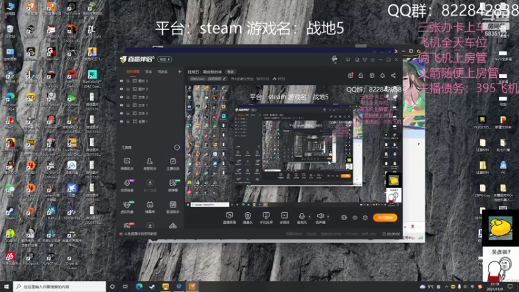Viewport: 519px width, 292px height.
Task: Open the mode switch pill beside logo
Action: [x=165, y=59]
